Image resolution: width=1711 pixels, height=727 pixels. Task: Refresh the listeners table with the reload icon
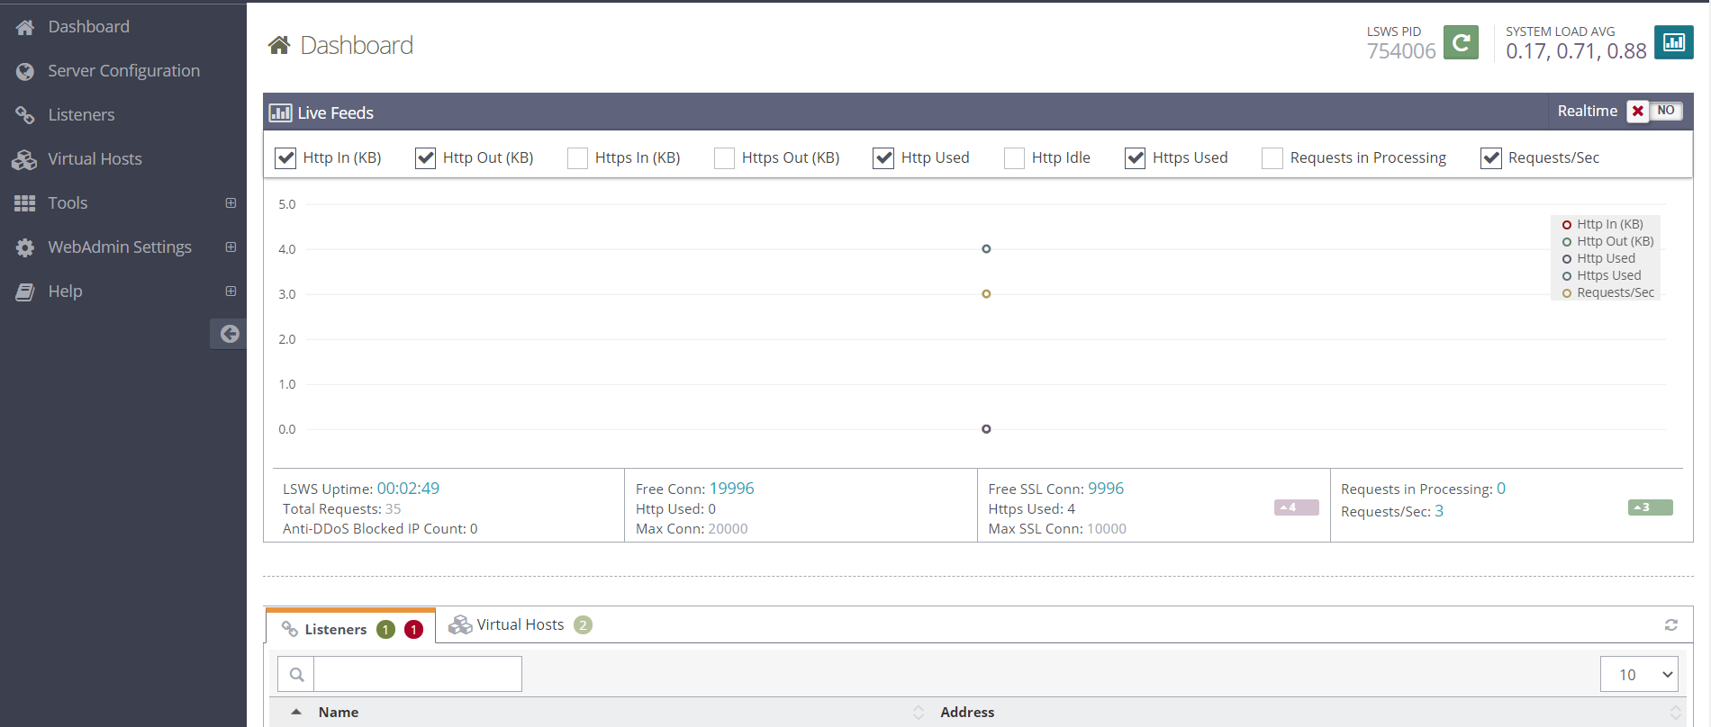[1671, 624]
